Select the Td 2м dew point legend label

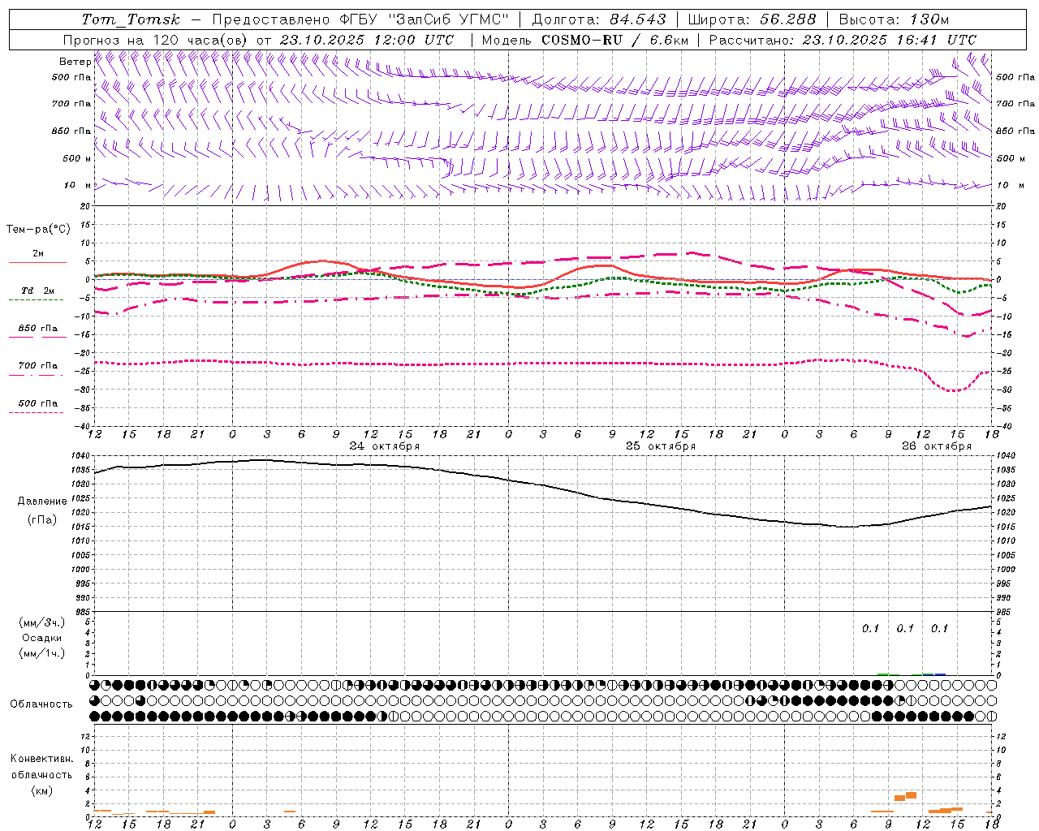(x=37, y=291)
